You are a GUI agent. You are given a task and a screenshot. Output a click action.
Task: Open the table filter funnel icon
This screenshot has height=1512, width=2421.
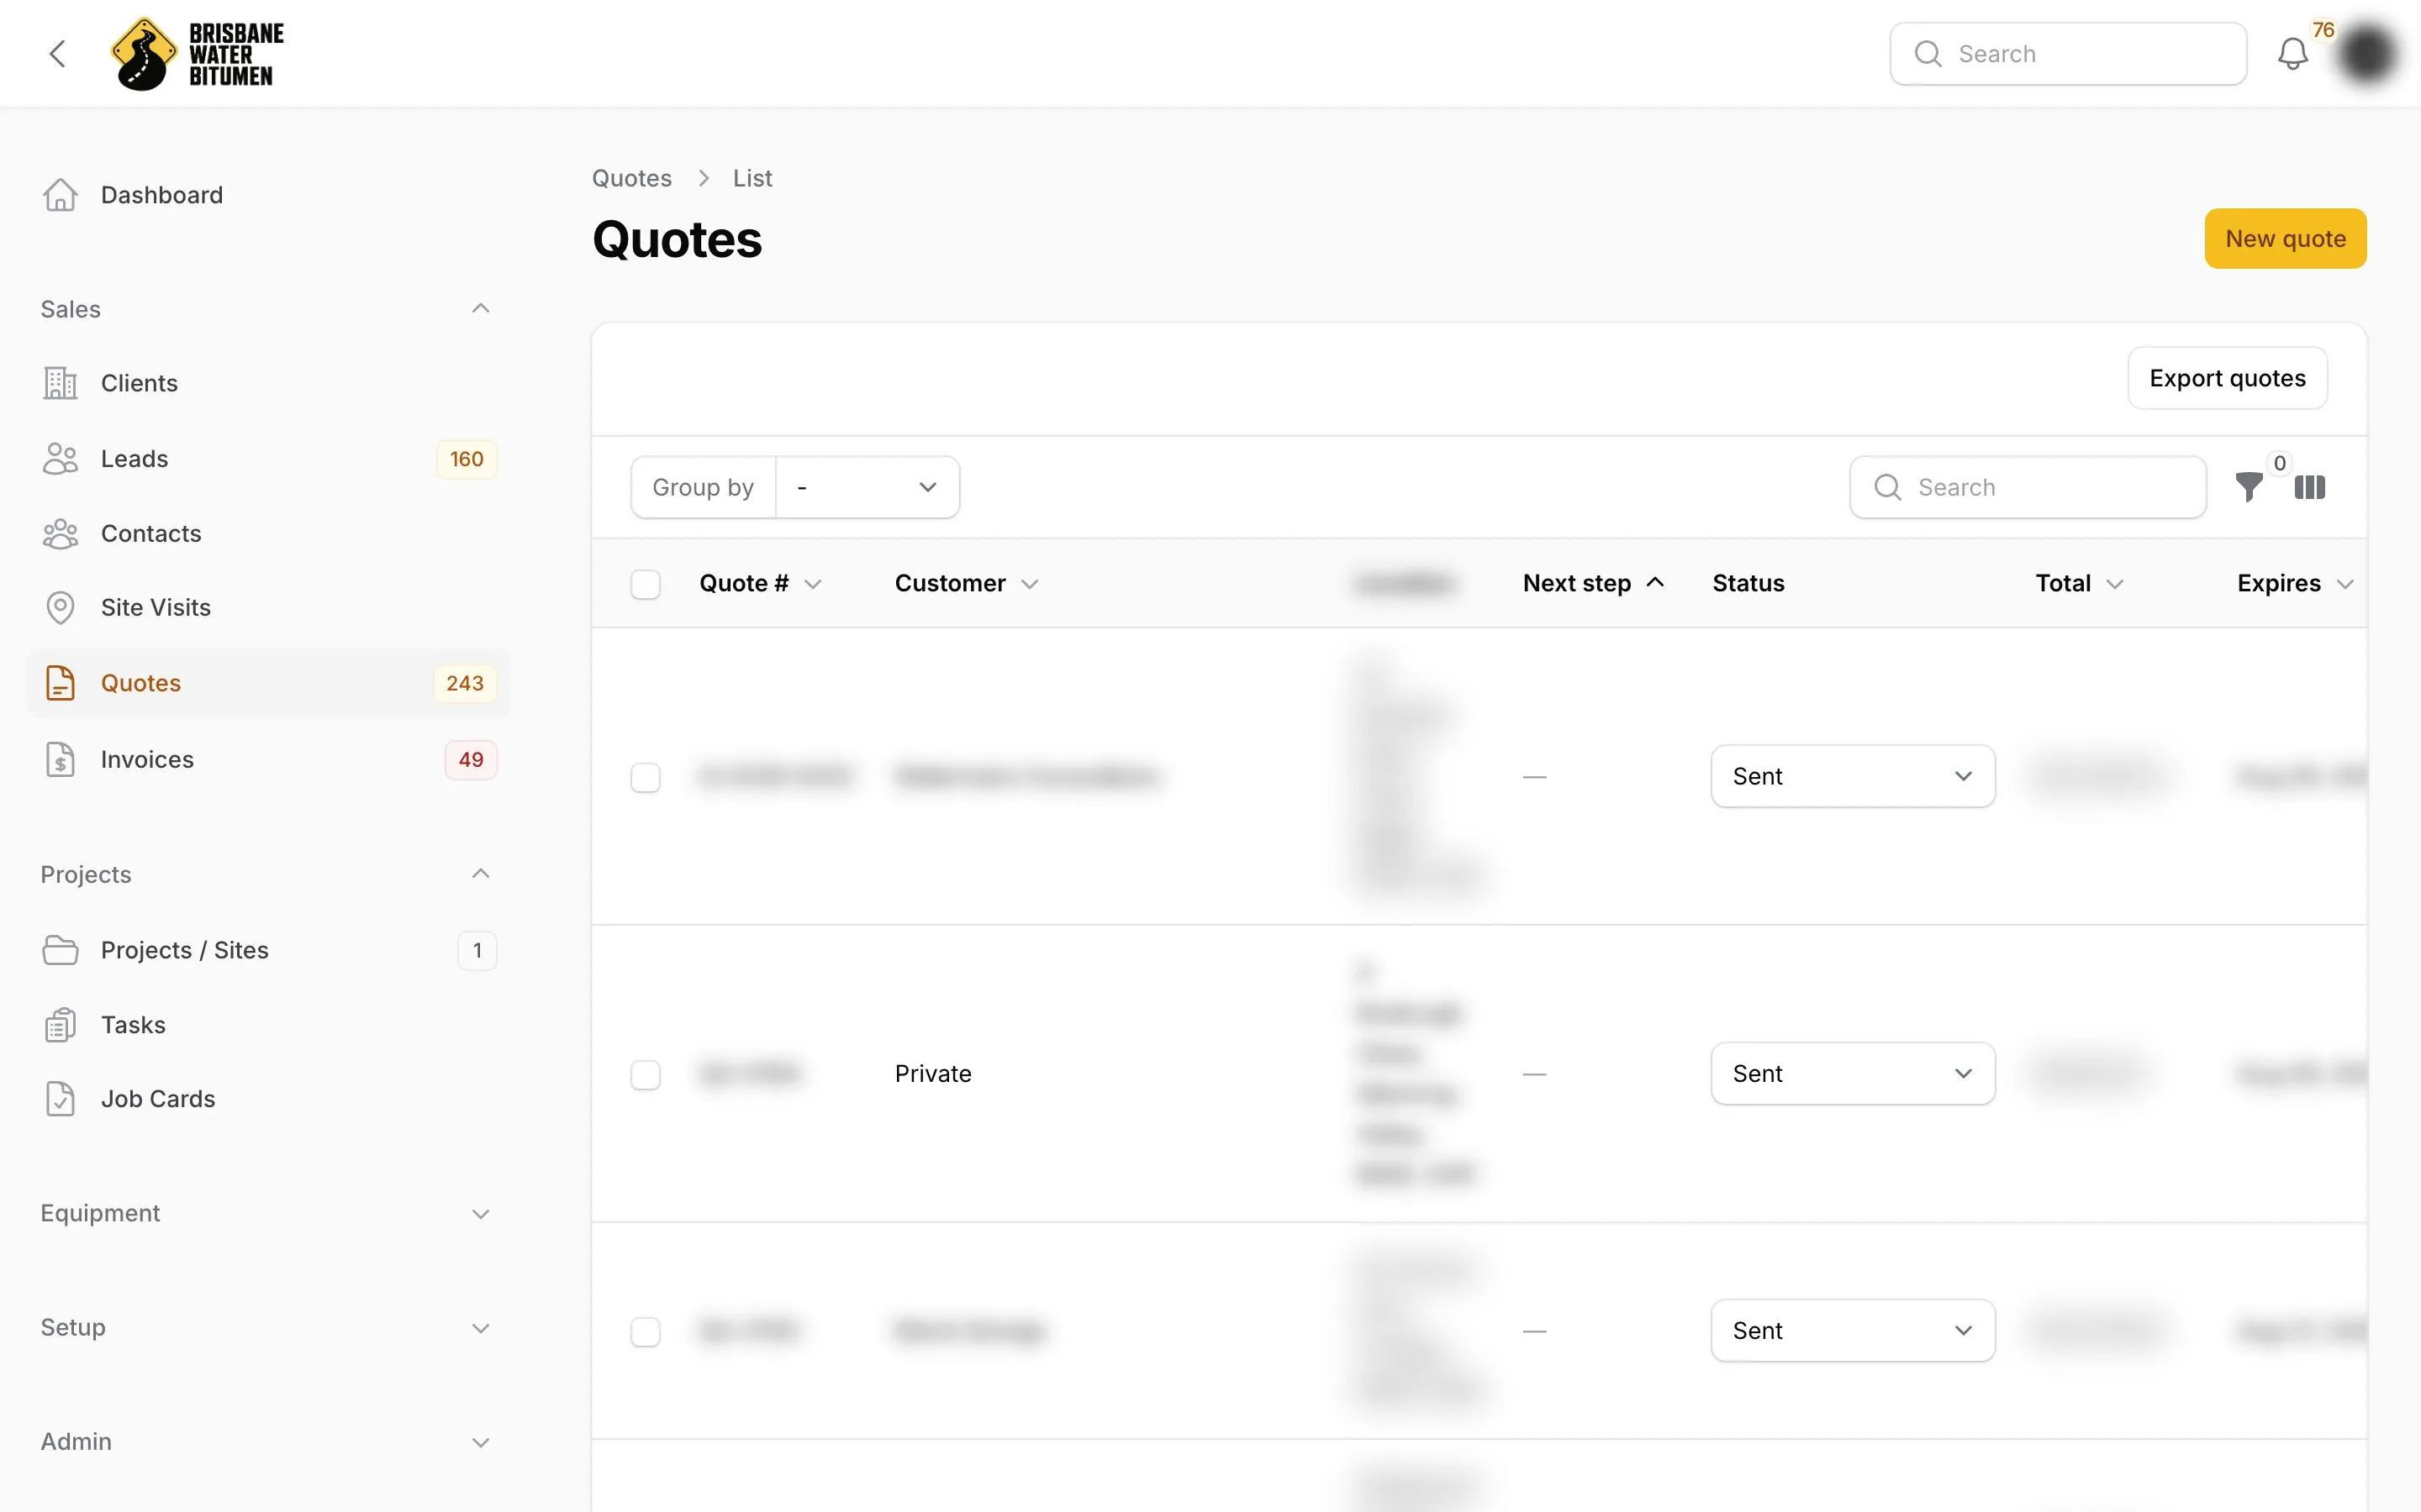coord(2249,487)
